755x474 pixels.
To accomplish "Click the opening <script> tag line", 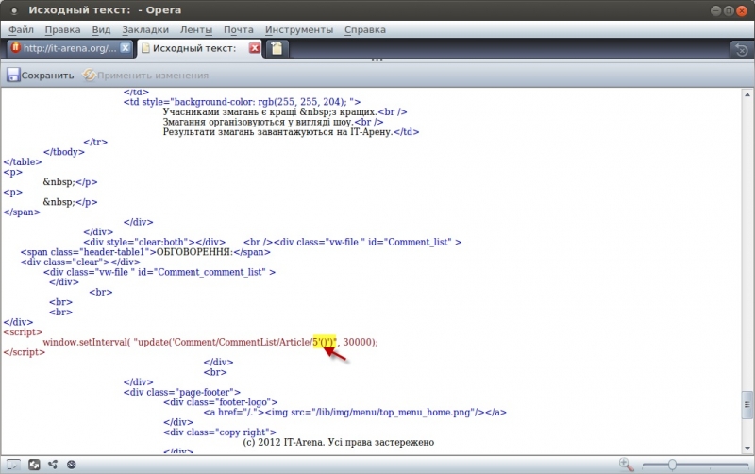I will (23, 332).
